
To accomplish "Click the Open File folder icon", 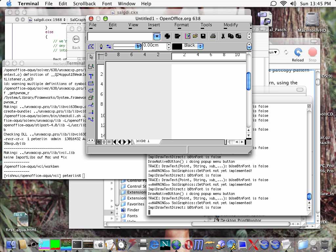I will click(x=195, y=36).
